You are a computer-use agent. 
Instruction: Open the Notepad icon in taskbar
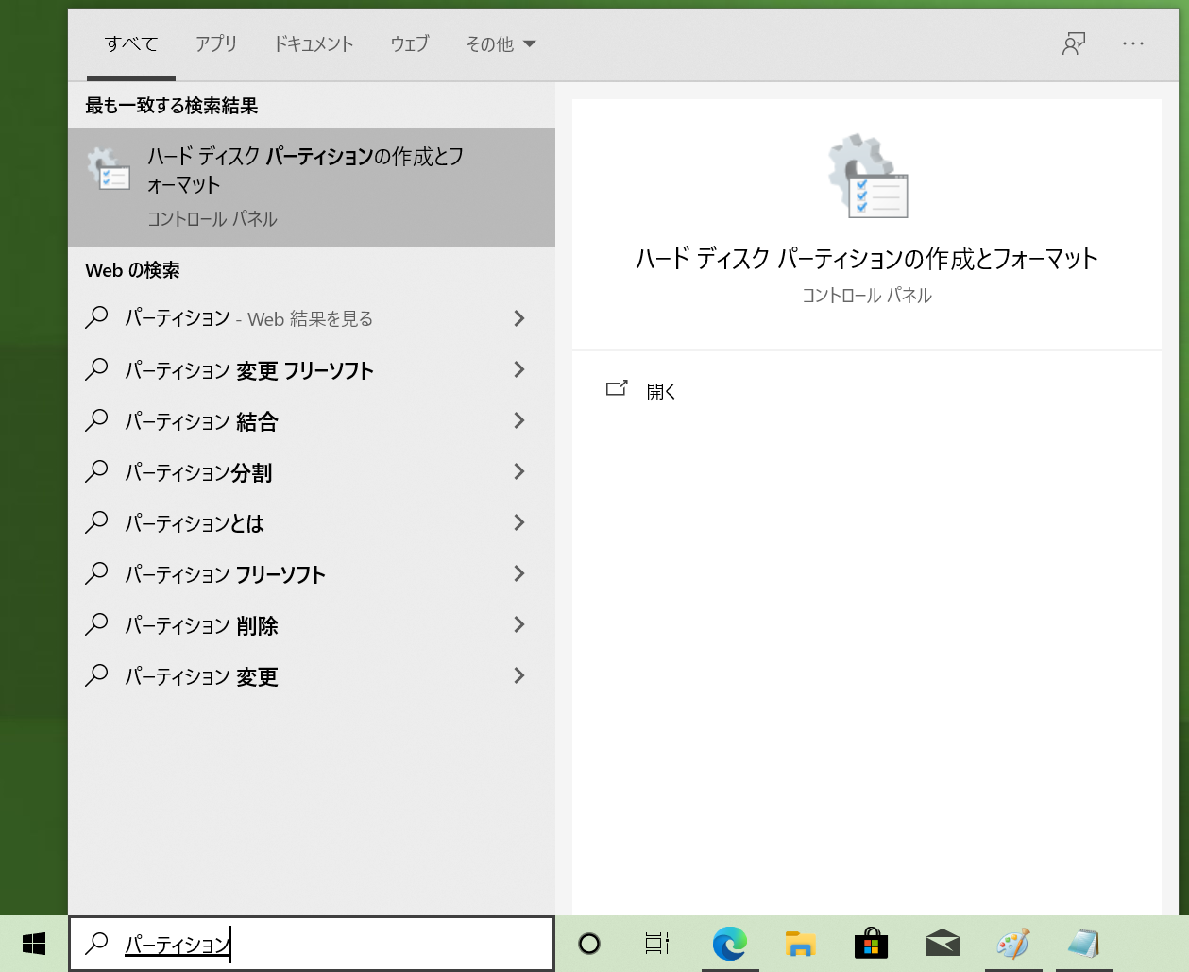click(x=1083, y=943)
